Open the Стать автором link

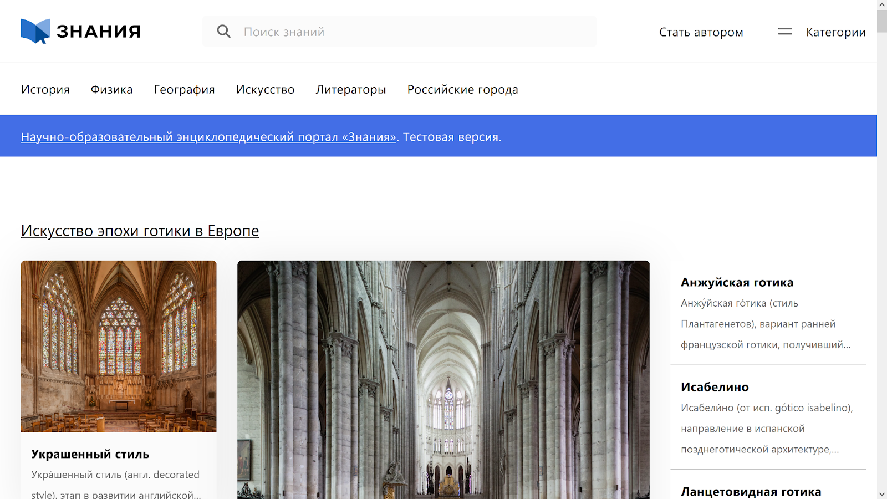click(x=701, y=32)
